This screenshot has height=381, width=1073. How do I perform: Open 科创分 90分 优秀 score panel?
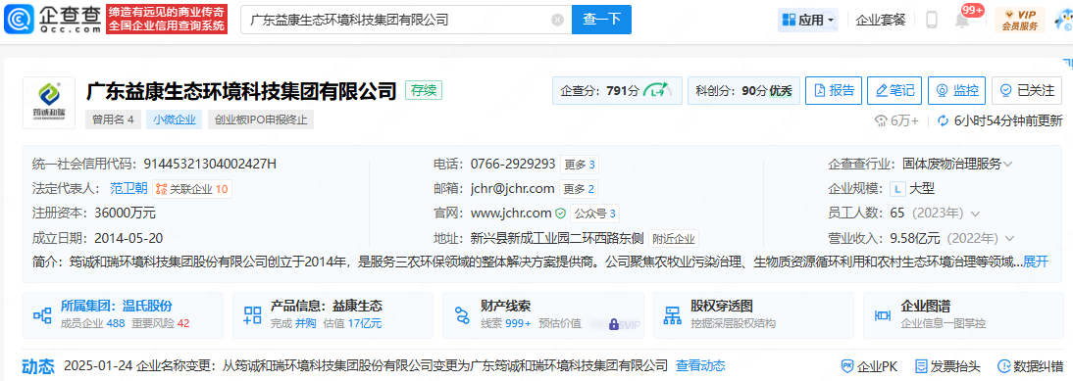743,90
